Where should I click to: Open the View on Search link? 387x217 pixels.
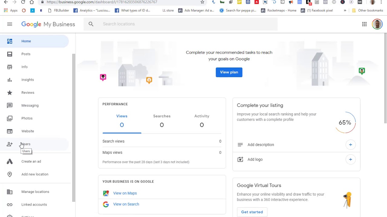click(x=126, y=204)
